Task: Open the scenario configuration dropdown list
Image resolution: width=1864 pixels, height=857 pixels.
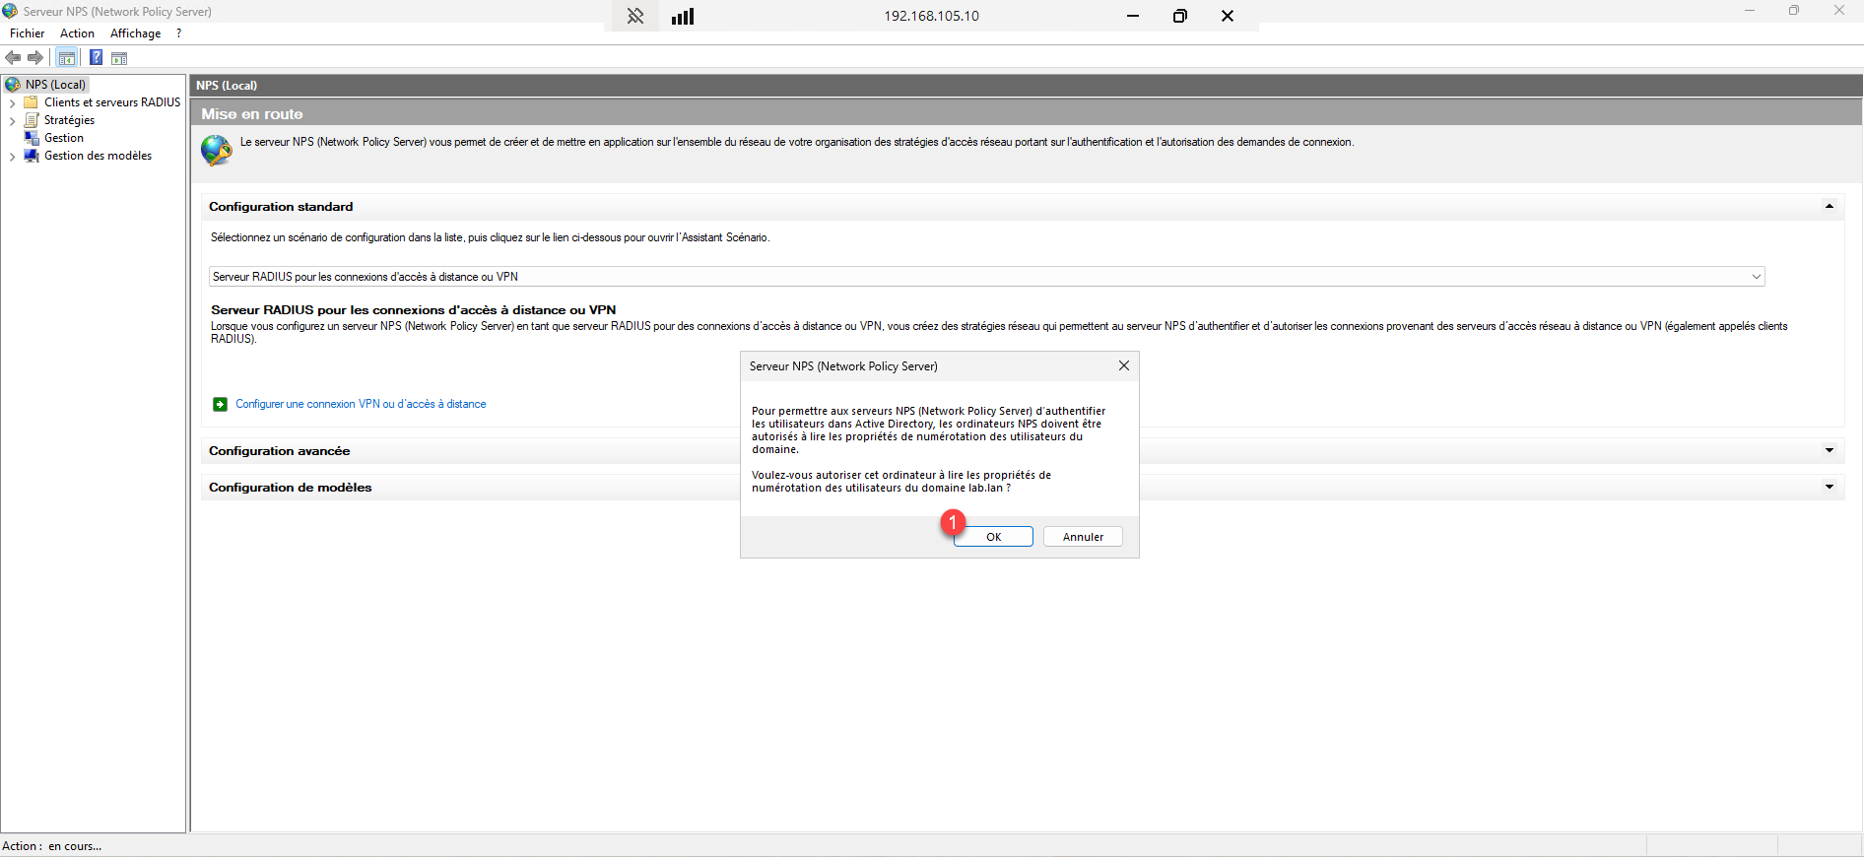Action: pyautogui.click(x=1756, y=277)
